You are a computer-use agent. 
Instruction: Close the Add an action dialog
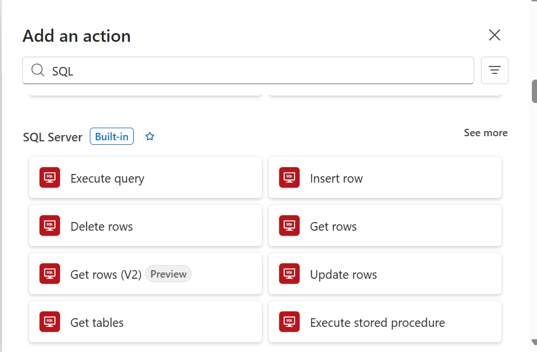494,35
